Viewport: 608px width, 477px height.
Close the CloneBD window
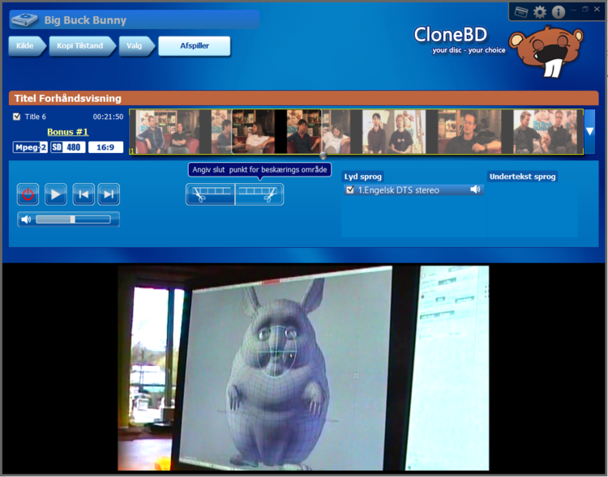[x=597, y=9]
